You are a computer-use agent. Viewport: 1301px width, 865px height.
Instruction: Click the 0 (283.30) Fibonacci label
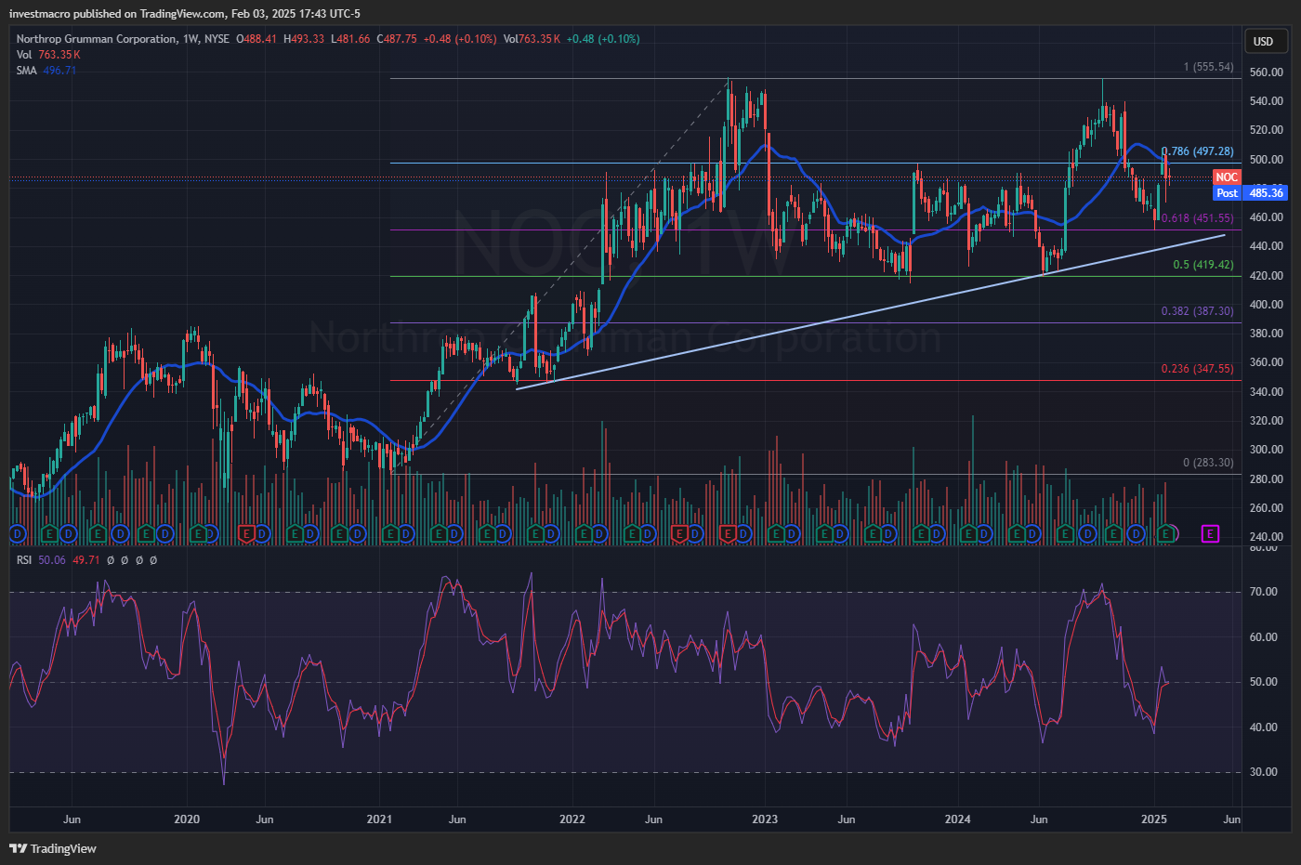pyautogui.click(x=1208, y=463)
